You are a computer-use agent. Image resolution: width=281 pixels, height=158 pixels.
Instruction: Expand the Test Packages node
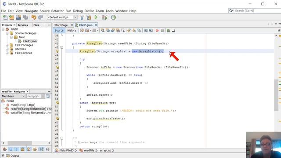tap(7, 45)
